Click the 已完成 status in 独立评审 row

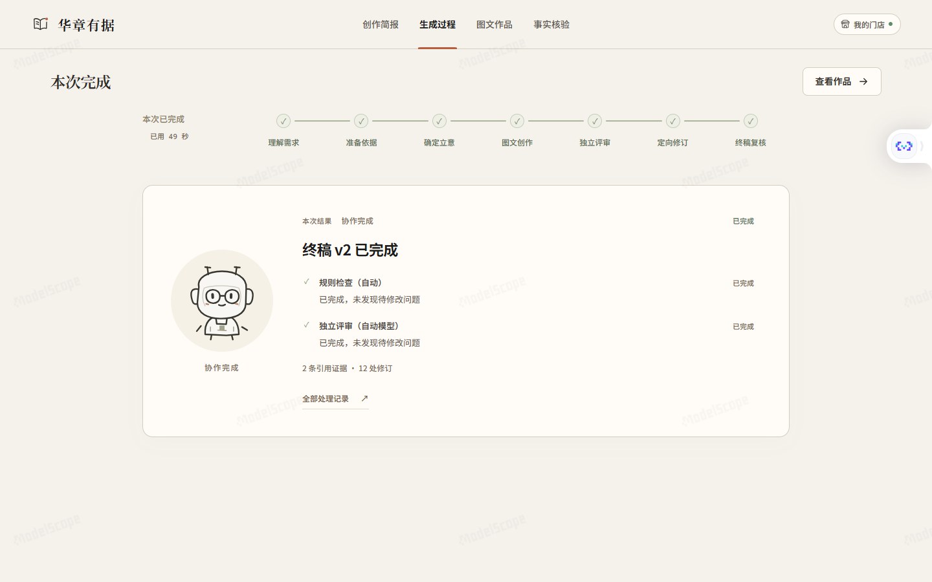coord(743,327)
